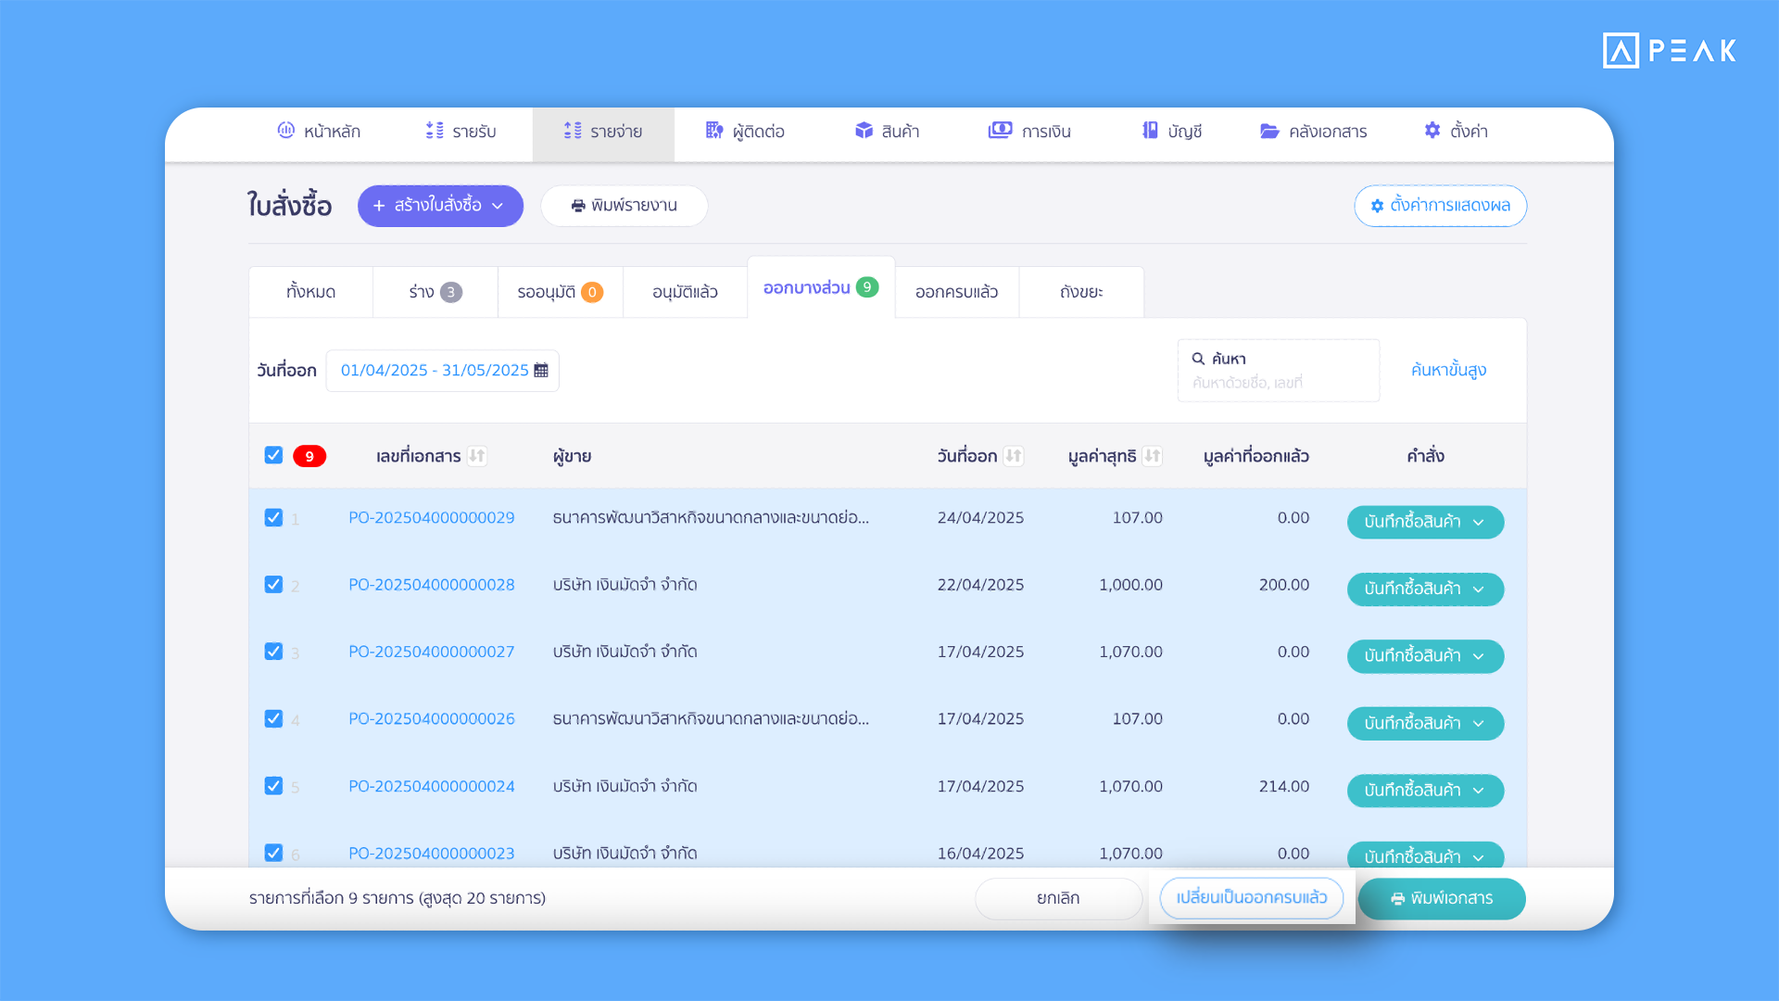Image resolution: width=1779 pixels, height=1001 pixels.
Task: Uncheck row PO-202504000000028
Action: click(x=273, y=584)
